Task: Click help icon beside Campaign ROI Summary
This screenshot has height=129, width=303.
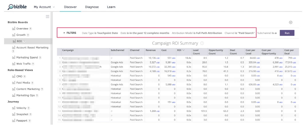Action: click(x=202, y=43)
